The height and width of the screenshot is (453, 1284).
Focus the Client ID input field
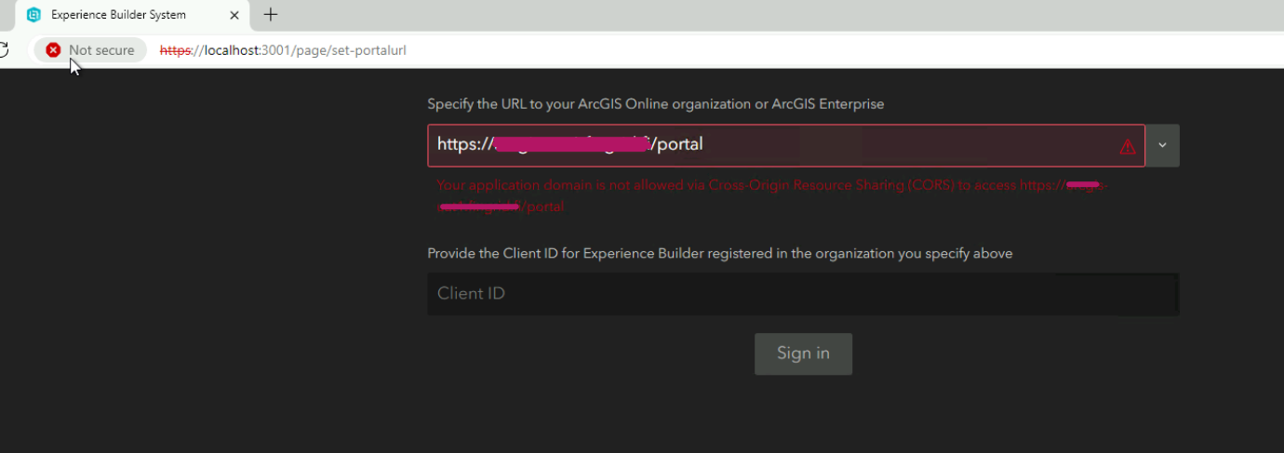tap(803, 294)
